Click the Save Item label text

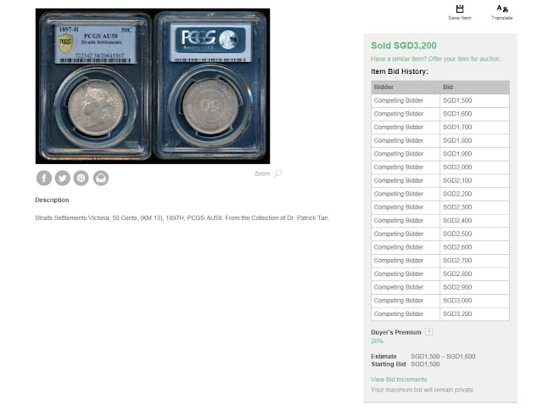[x=460, y=18]
